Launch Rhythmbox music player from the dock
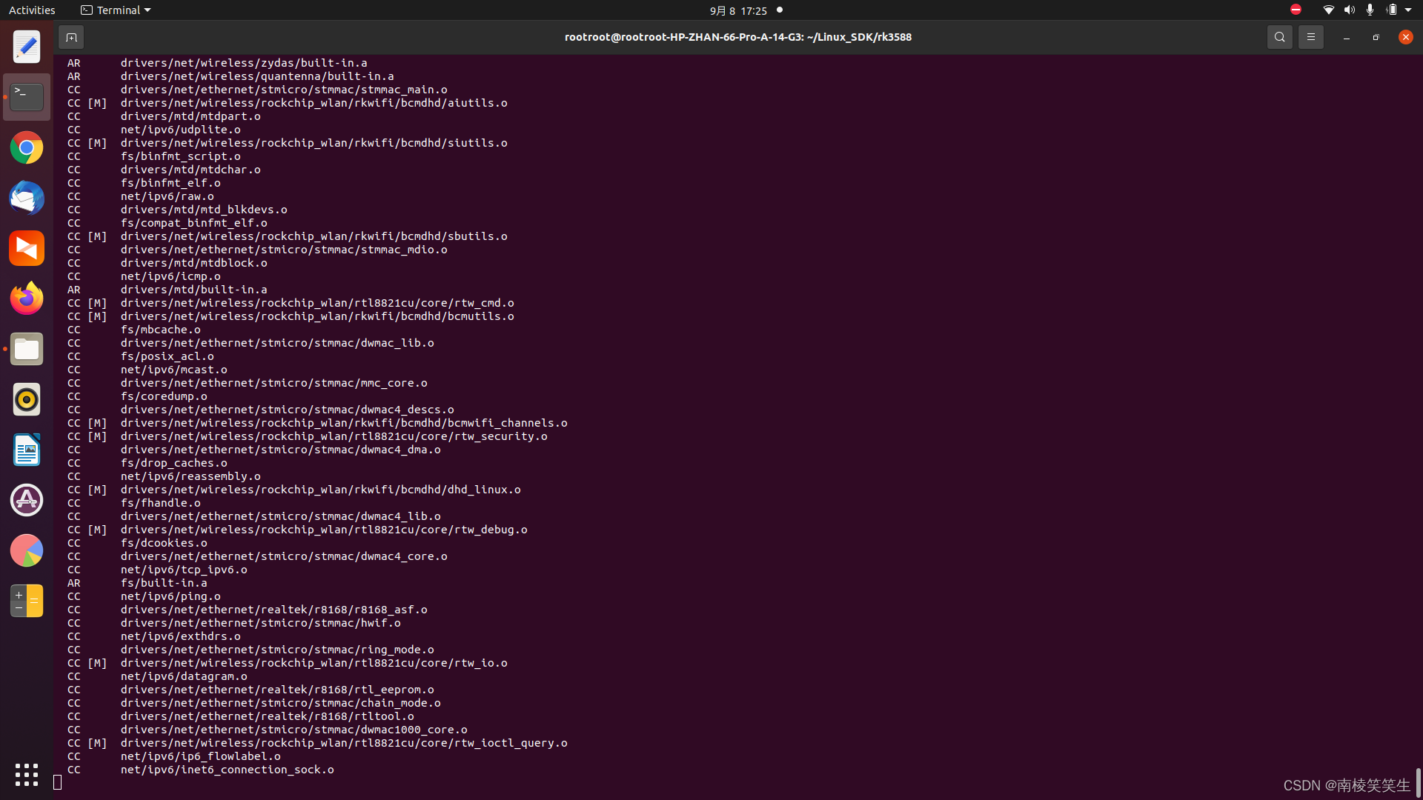This screenshot has width=1423, height=800. coord(27,399)
